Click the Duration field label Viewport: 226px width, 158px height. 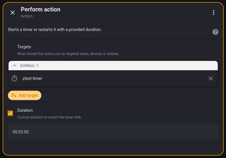(25, 110)
